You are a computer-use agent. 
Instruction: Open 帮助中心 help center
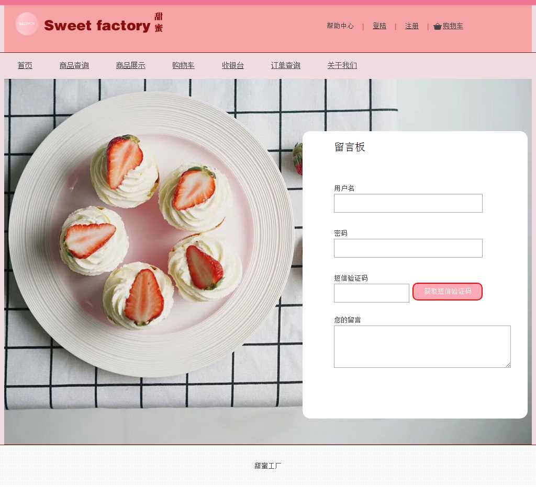tap(340, 26)
